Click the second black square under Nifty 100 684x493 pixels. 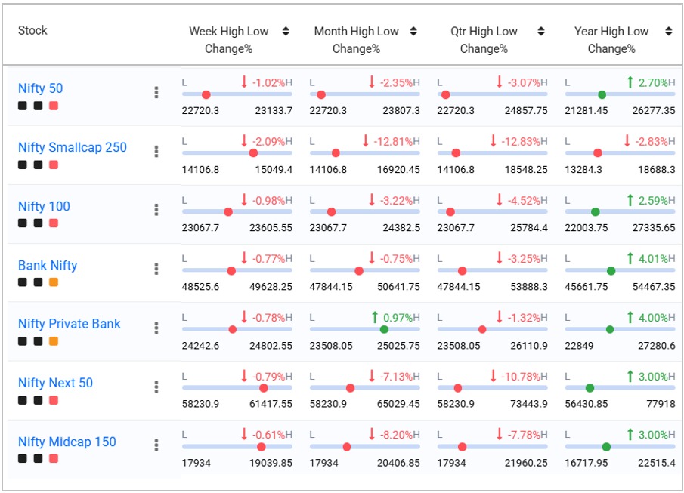click(x=39, y=223)
